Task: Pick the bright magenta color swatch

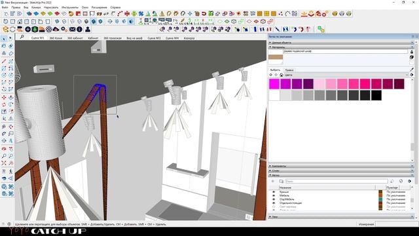Action: click(274, 84)
